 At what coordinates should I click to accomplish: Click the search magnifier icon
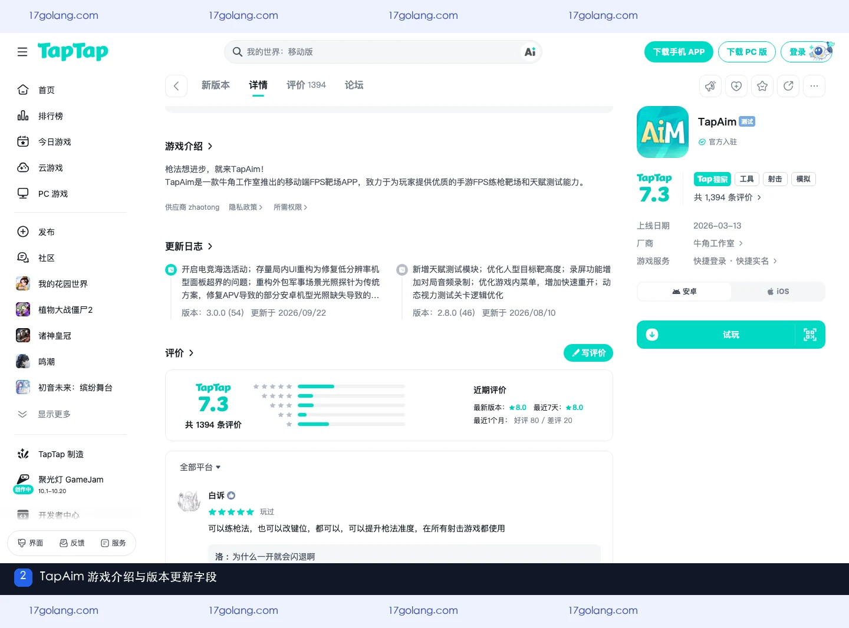(238, 52)
